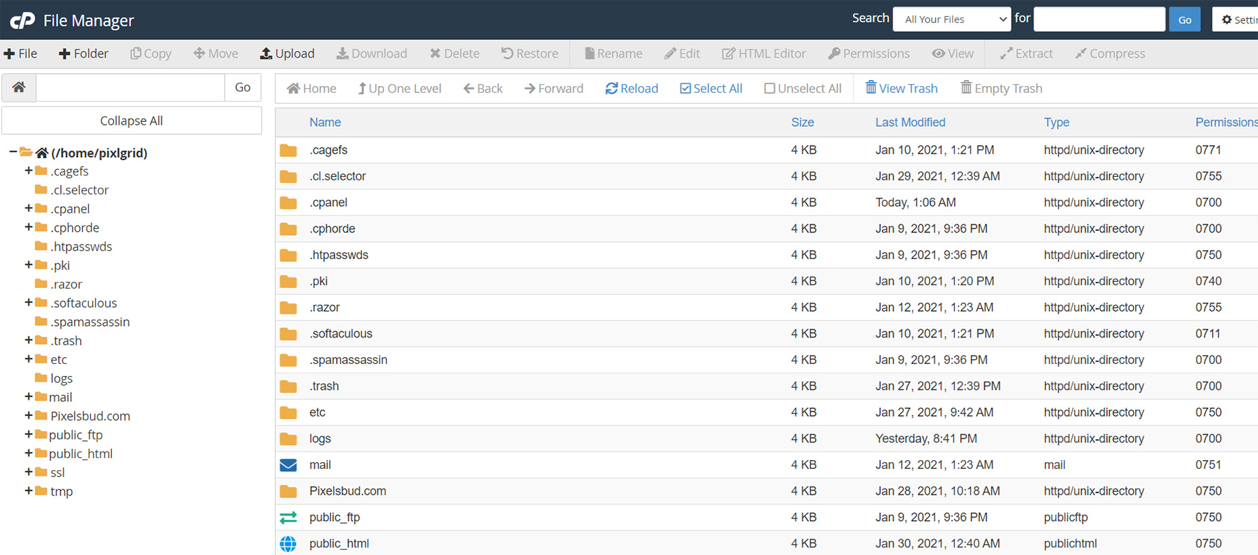Expand the .softaculous folder in the tree
1258x555 pixels.
pos(28,303)
